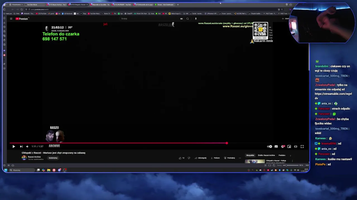Open the YouTube hamburger guide menu
Viewport: 357px width, 200px height.
(11, 19)
